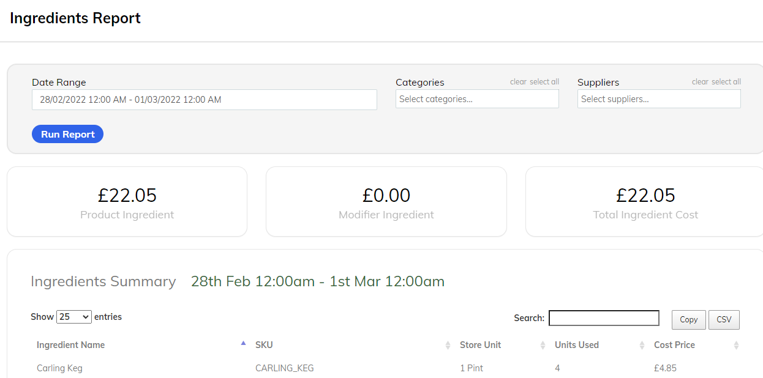Click the clear link for Suppliers

click(700, 82)
